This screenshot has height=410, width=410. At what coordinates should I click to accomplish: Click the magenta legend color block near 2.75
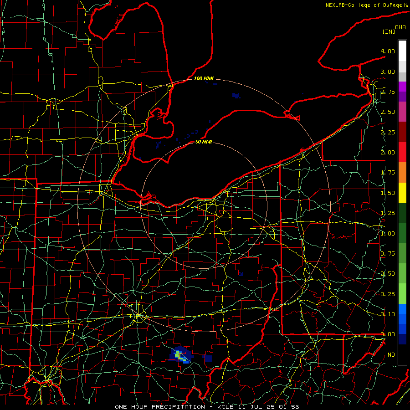coord(402,87)
